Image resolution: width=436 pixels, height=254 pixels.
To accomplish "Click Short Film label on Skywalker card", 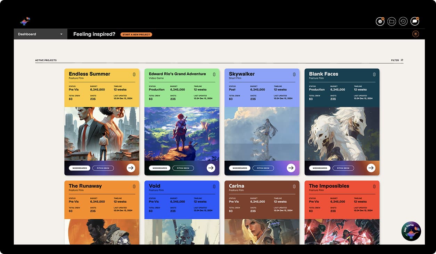I will pos(235,78).
